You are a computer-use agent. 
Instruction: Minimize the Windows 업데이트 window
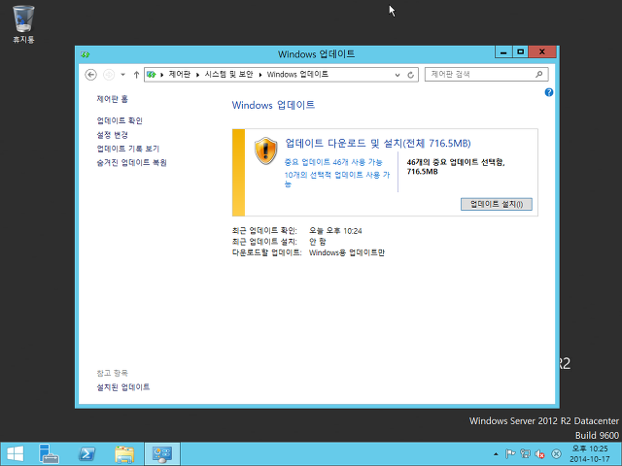click(x=503, y=51)
